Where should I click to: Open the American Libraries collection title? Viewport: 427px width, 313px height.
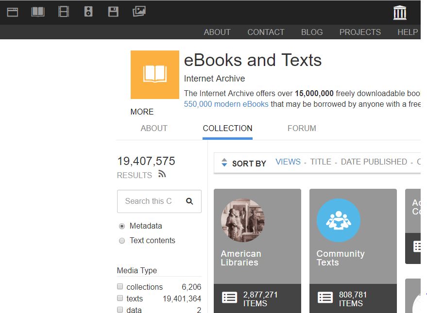pyautogui.click(x=241, y=258)
